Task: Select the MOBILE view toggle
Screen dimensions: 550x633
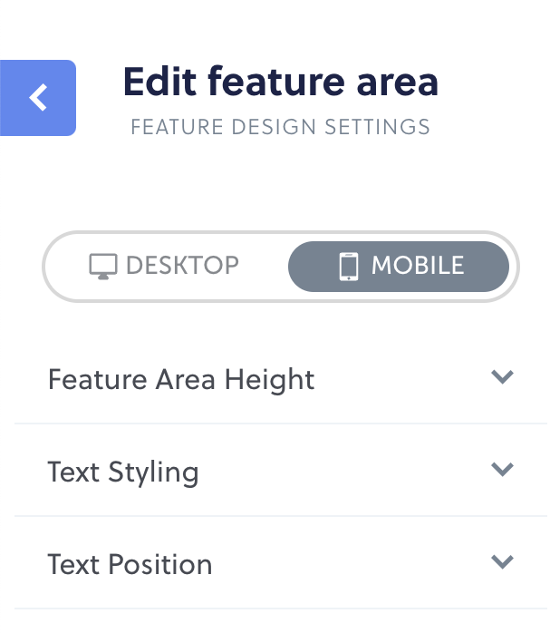Action: coord(399,267)
